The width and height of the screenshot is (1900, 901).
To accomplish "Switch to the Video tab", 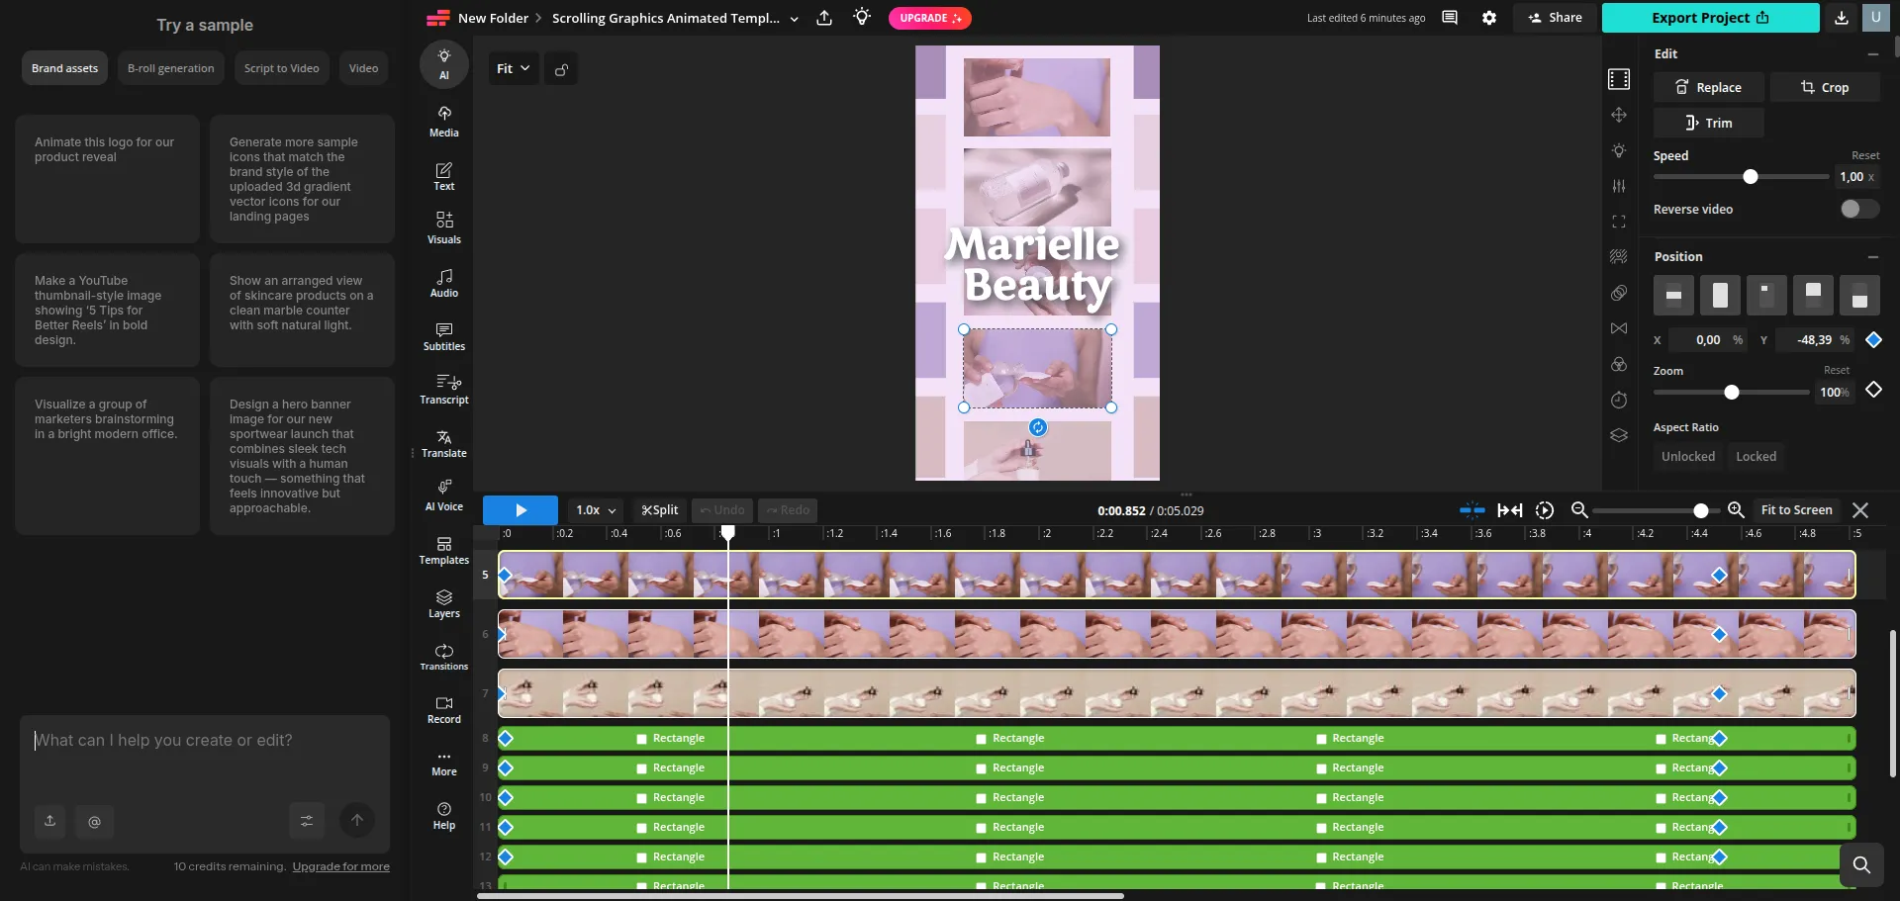I will coord(363,68).
